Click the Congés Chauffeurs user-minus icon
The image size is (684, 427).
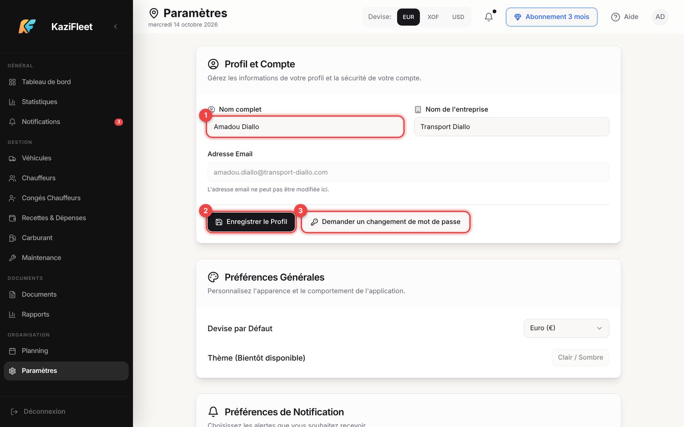pos(12,198)
